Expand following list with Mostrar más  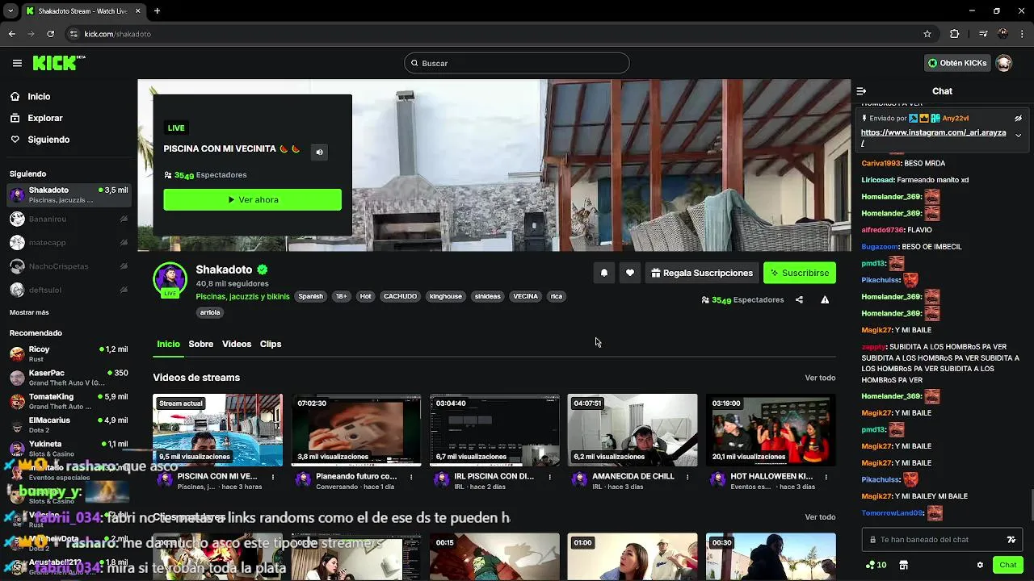coord(29,312)
